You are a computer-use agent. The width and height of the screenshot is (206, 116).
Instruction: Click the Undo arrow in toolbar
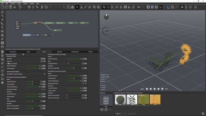coord(20,7)
